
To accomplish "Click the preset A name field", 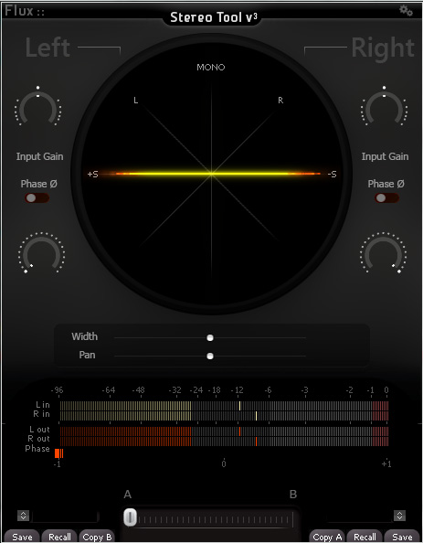I will coord(65,516).
